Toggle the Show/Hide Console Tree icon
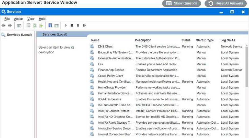 [x=19, y=26]
